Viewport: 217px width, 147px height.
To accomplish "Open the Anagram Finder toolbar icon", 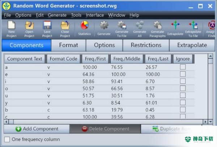I will pos(211,29).
